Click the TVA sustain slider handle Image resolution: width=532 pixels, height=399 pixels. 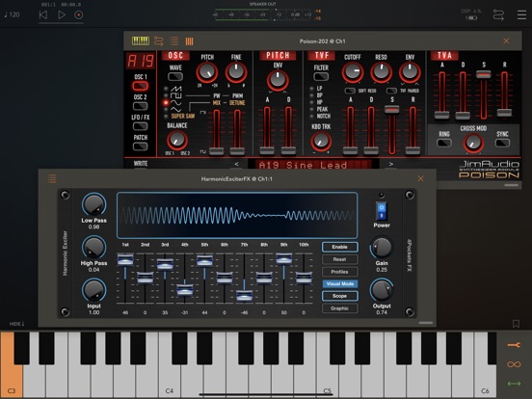[484, 74]
